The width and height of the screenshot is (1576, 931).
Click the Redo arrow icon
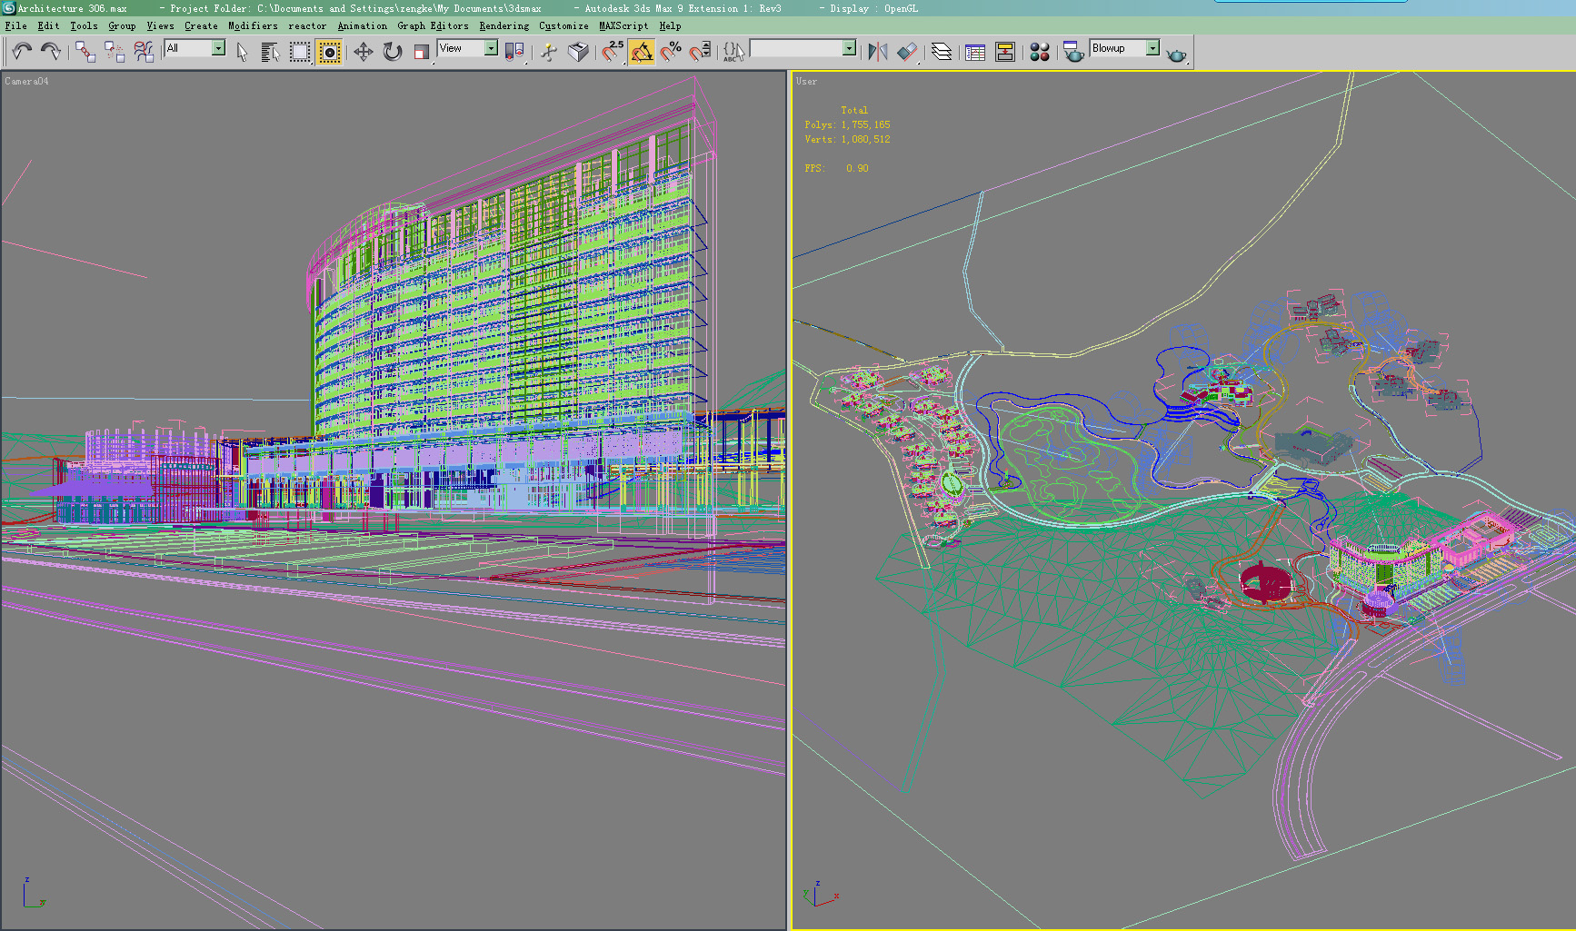click(x=51, y=52)
